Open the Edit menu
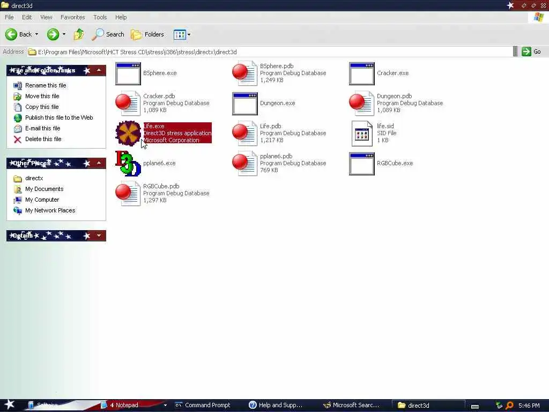The image size is (549, 412). [27, 17]
